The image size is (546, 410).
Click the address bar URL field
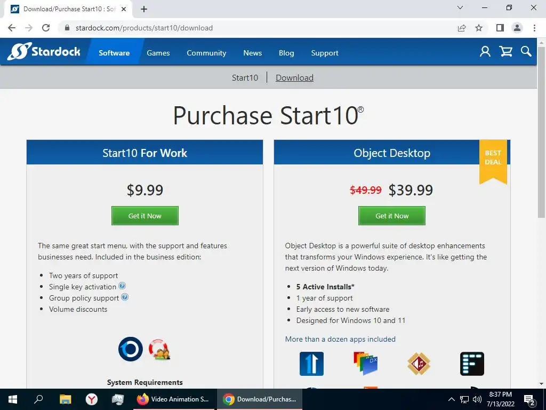(258, 28)
